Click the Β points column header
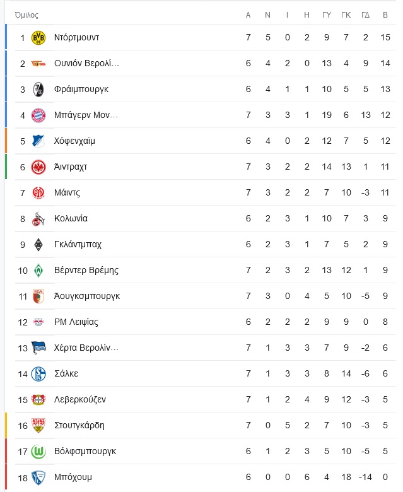This screenshot has height=492, width=403. (x=385, y=15)
